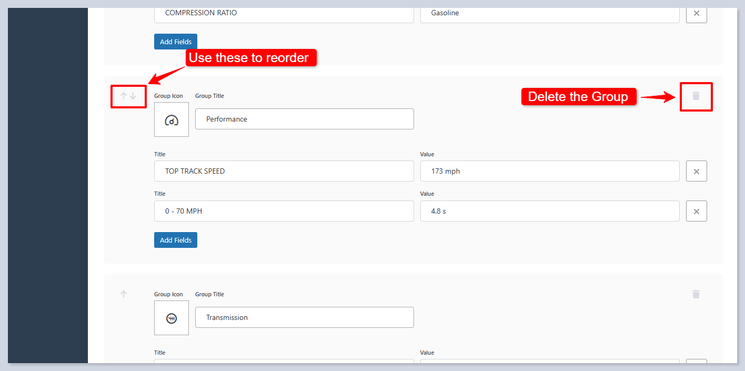Click the move-up arrow for Performance group

pos(124,96)
